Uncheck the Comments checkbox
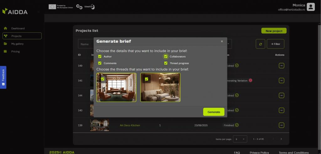 100,63
